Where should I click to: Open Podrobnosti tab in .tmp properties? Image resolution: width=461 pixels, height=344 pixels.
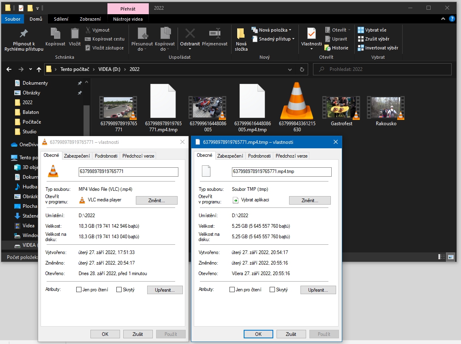259,156
